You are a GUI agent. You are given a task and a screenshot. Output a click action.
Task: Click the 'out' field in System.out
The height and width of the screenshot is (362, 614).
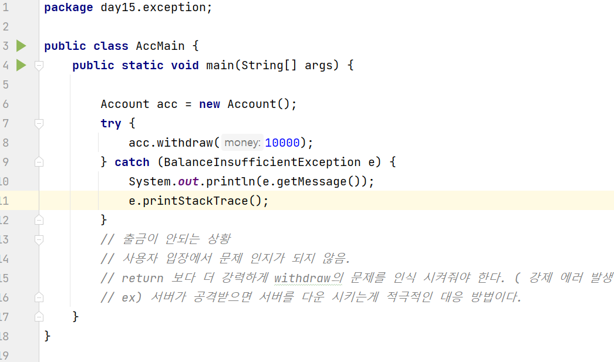[188, 182]
